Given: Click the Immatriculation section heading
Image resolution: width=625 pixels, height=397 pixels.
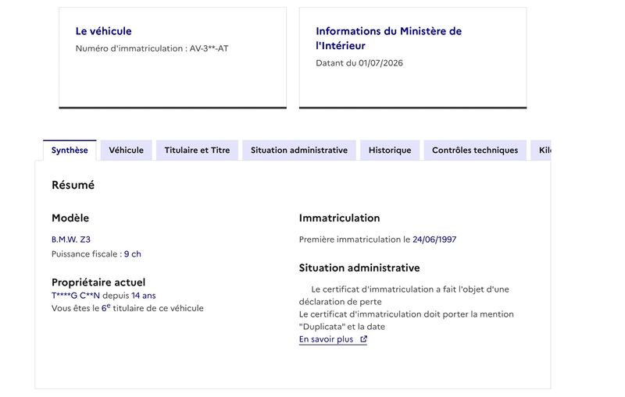Looking at the screenshot, I should [x=340, y=218].
